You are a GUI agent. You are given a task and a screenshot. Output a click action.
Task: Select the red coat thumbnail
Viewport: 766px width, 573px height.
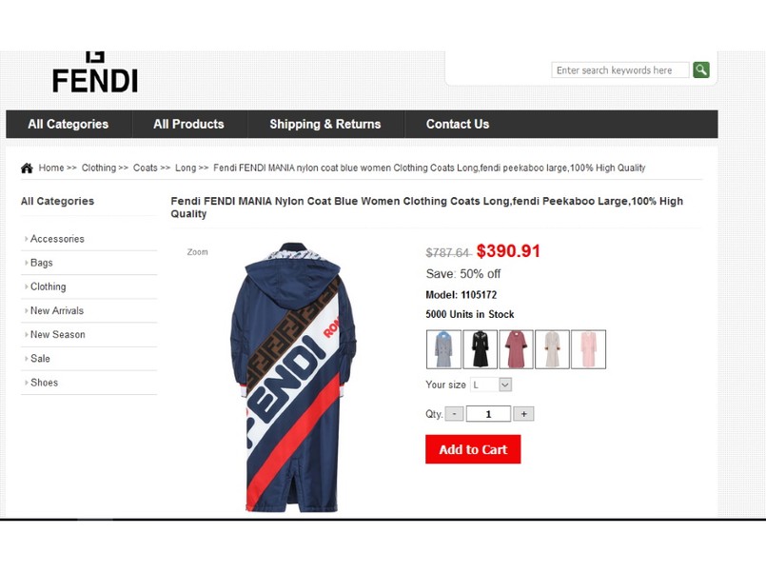coord(516,349)
